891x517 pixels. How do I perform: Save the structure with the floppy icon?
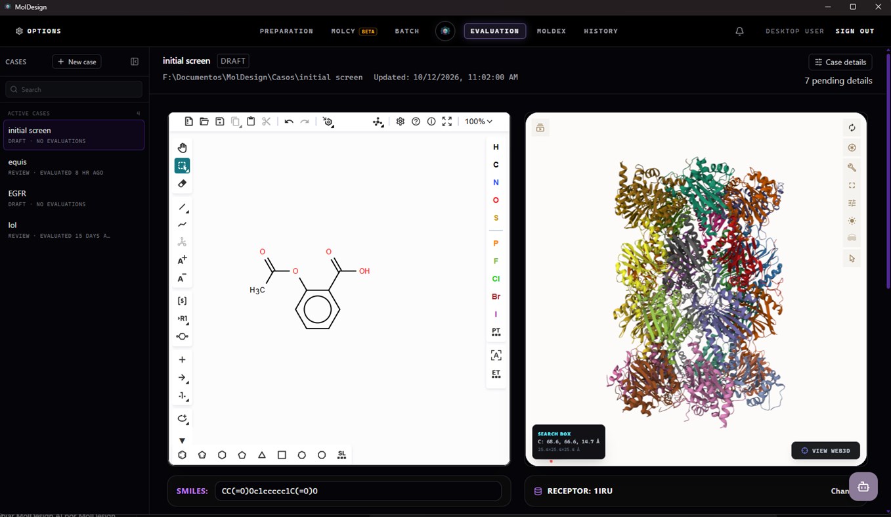220,122
